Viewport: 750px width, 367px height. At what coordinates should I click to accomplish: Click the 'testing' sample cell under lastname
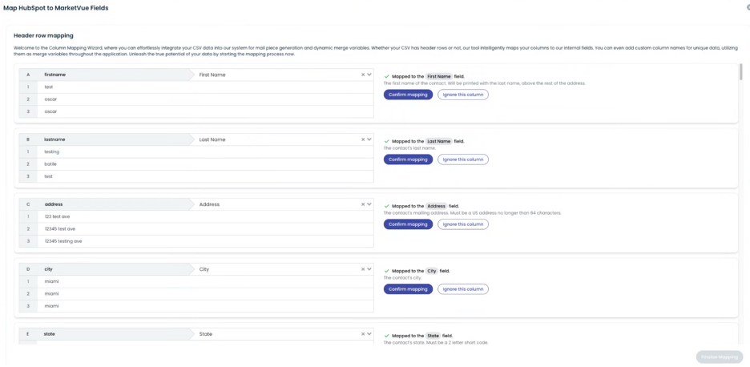coord(206,151)
